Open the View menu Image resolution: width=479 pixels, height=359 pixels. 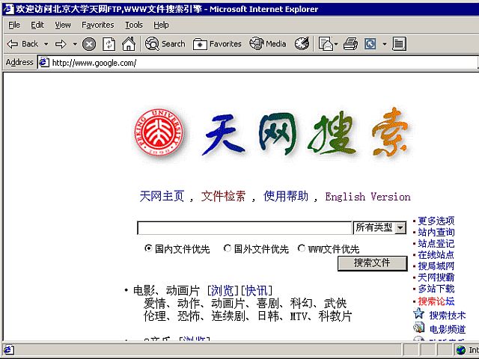point(63,25)
